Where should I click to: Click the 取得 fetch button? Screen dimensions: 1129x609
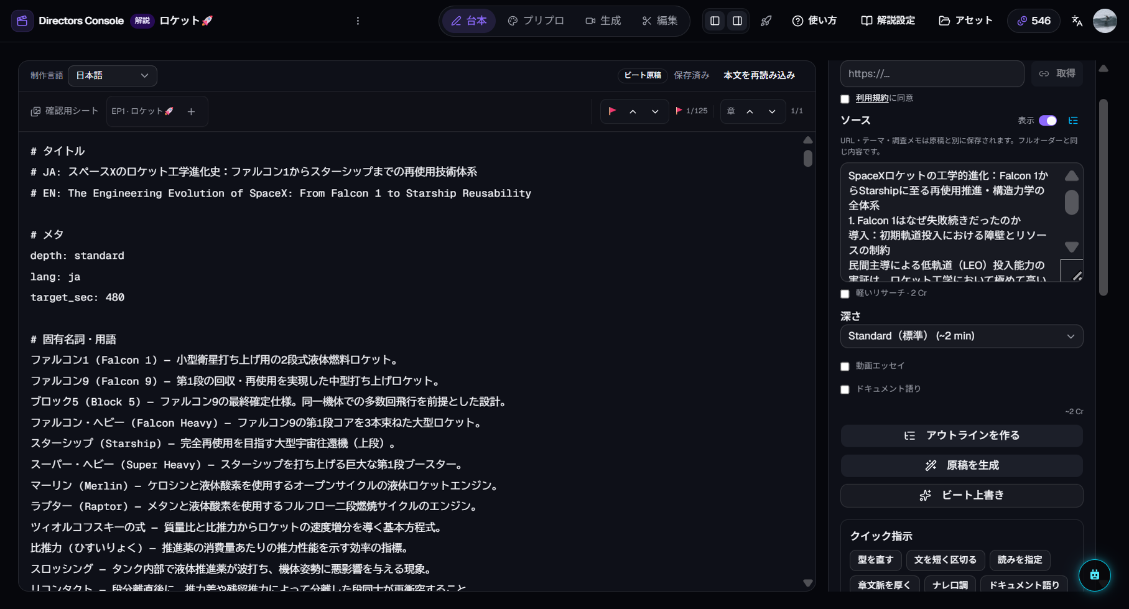(x=1057, y=73)
